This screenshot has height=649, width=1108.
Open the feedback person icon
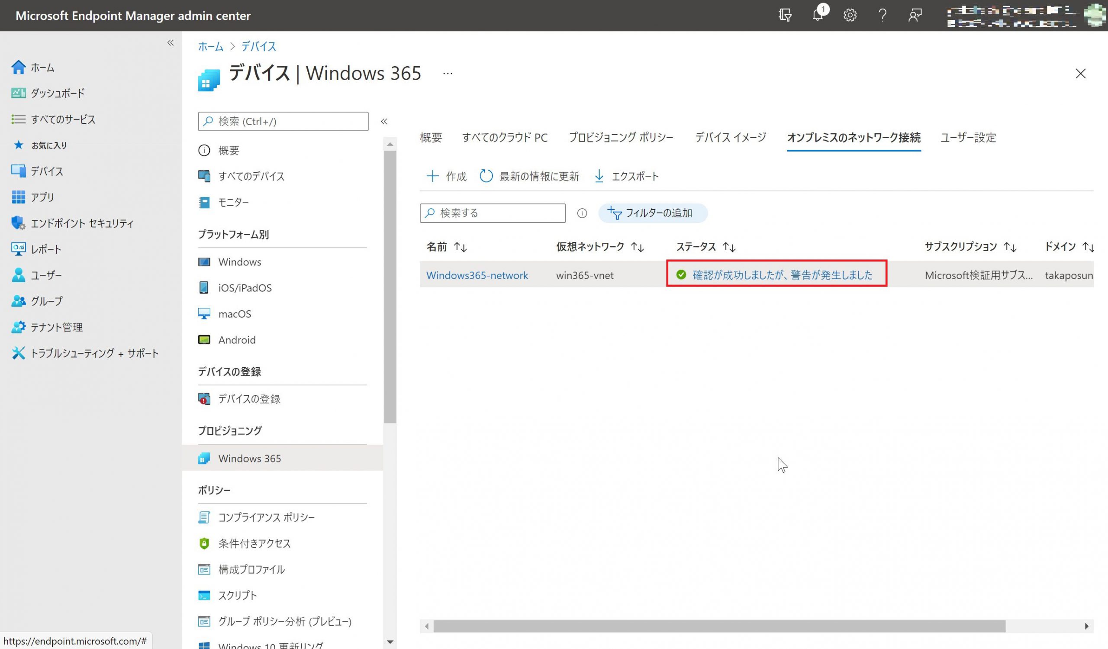[x=915, y=16]
